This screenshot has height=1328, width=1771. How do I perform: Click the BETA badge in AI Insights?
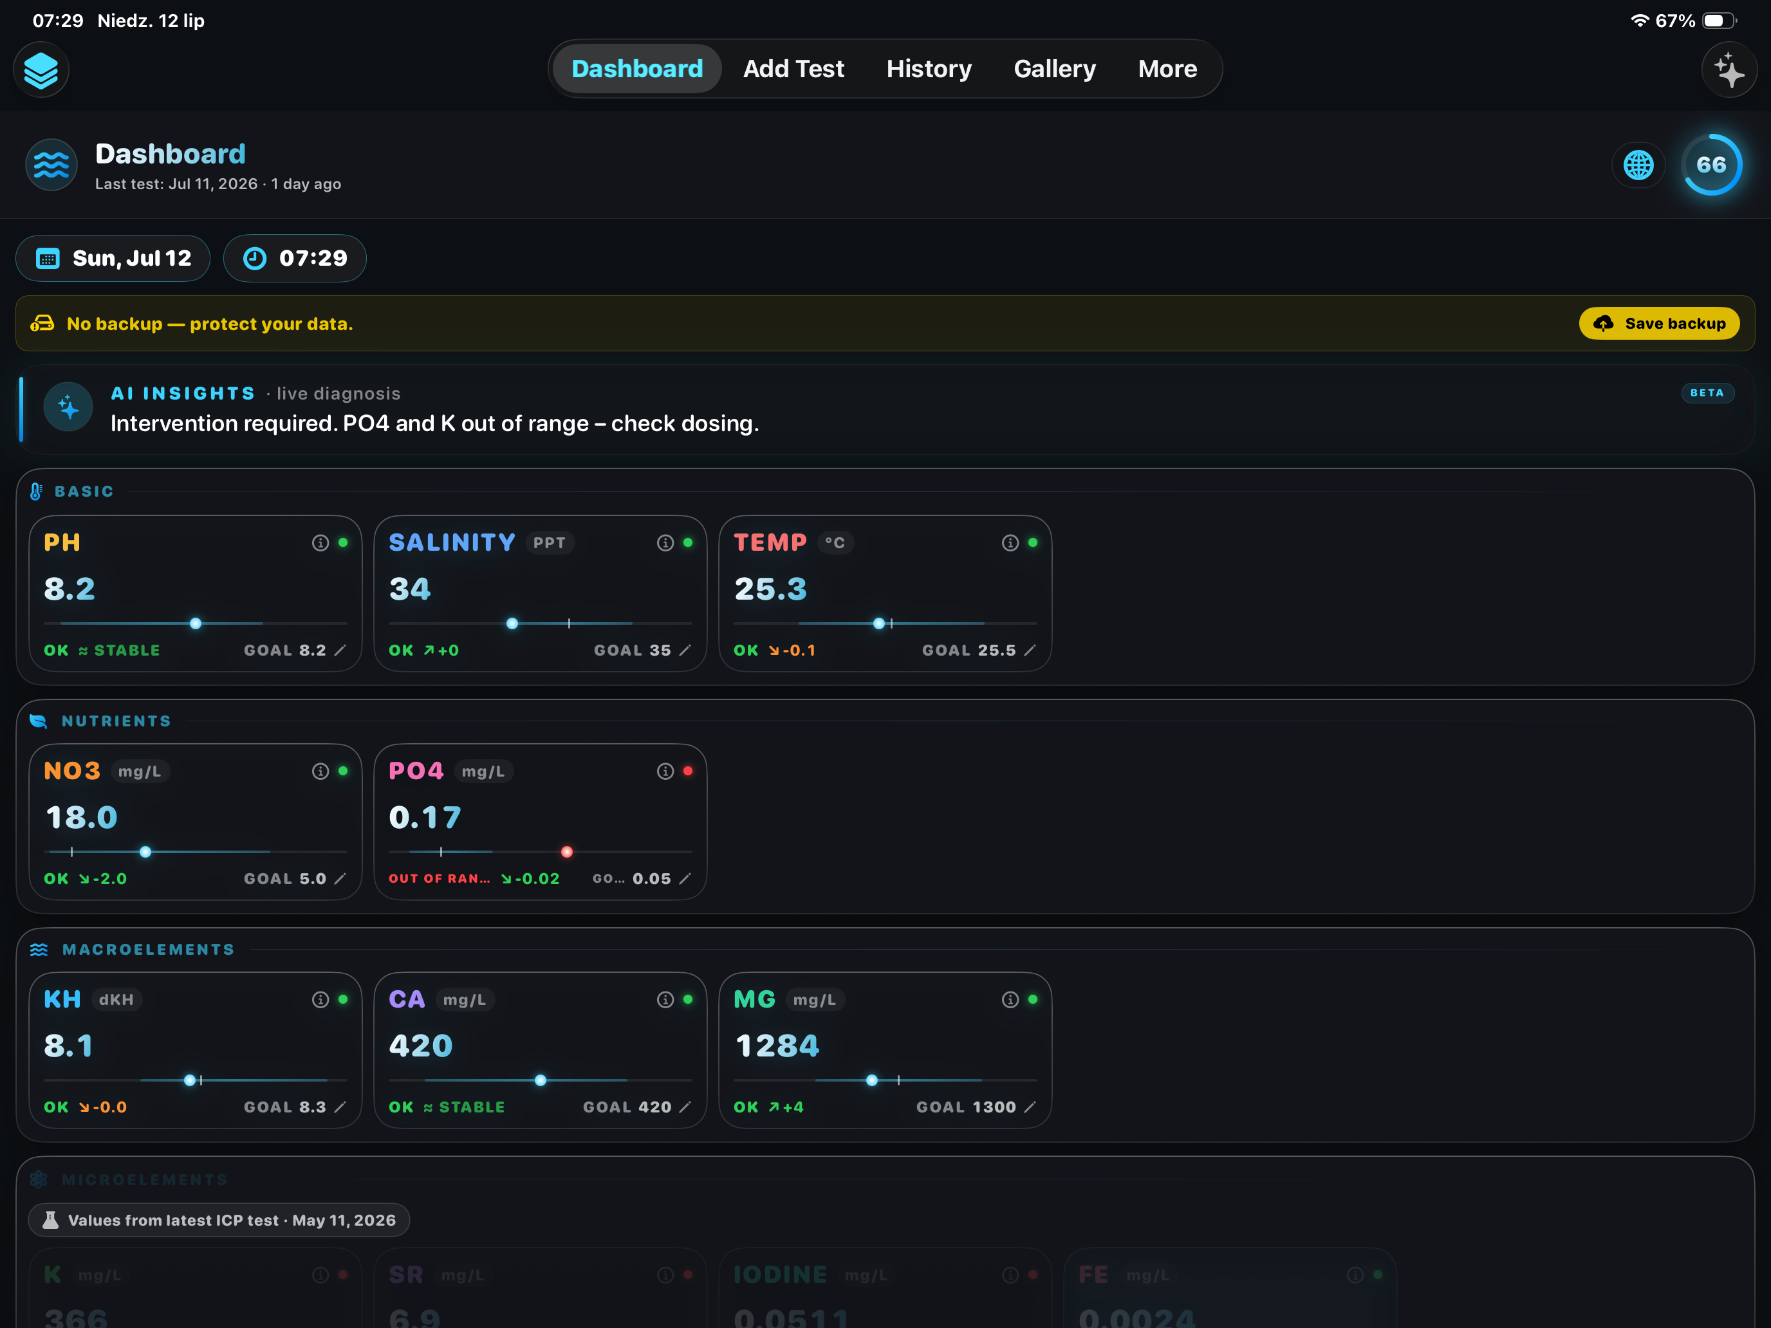1707,392
